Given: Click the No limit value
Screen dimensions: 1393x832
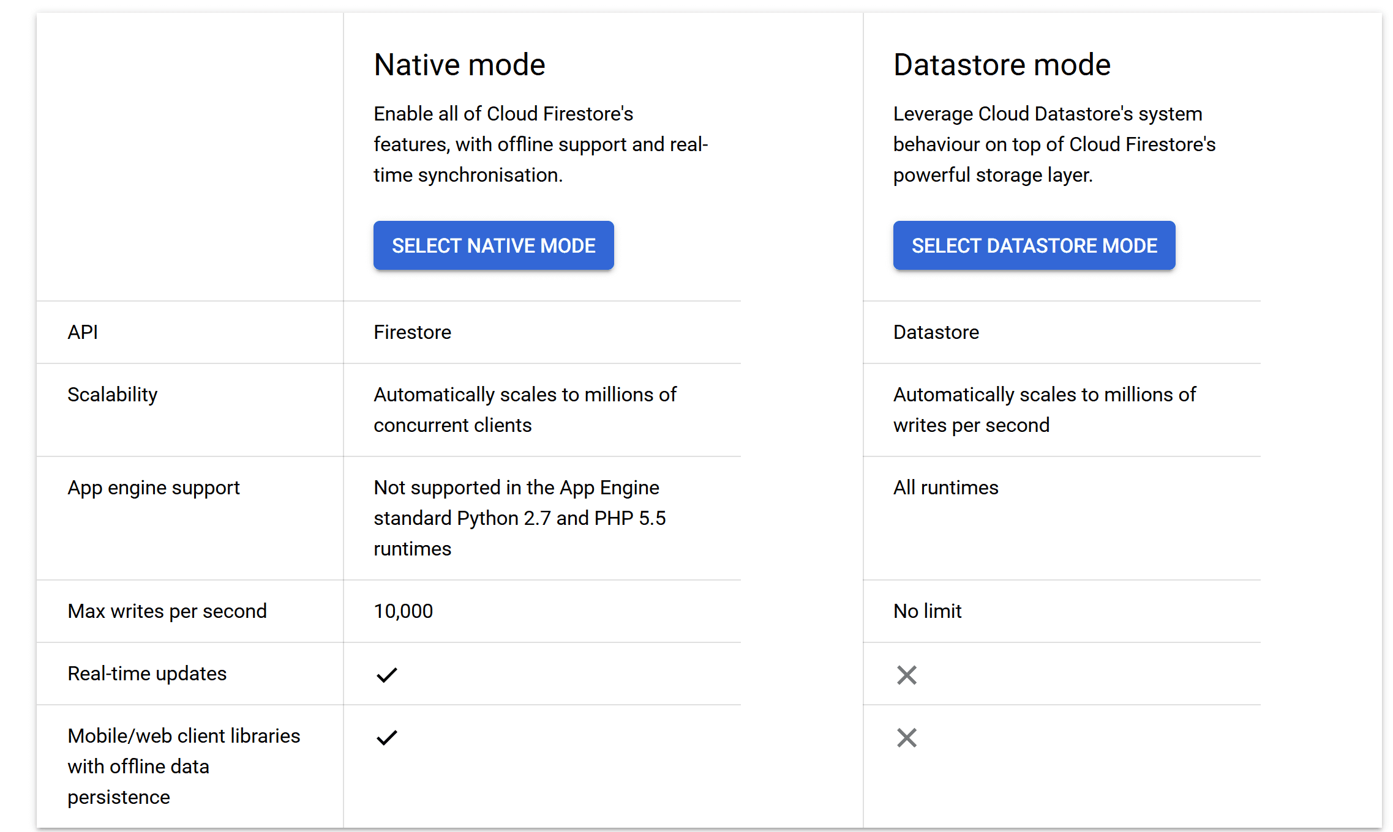Looking at the screenshot, I should [927, 611].
